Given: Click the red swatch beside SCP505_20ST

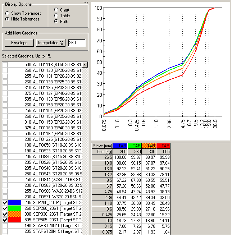Looking at the screenshot, I should [15, 220].
